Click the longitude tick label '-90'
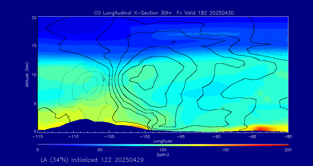Image resolution: width=313 pixels, height=166 pixels. (x=216, y=137)
